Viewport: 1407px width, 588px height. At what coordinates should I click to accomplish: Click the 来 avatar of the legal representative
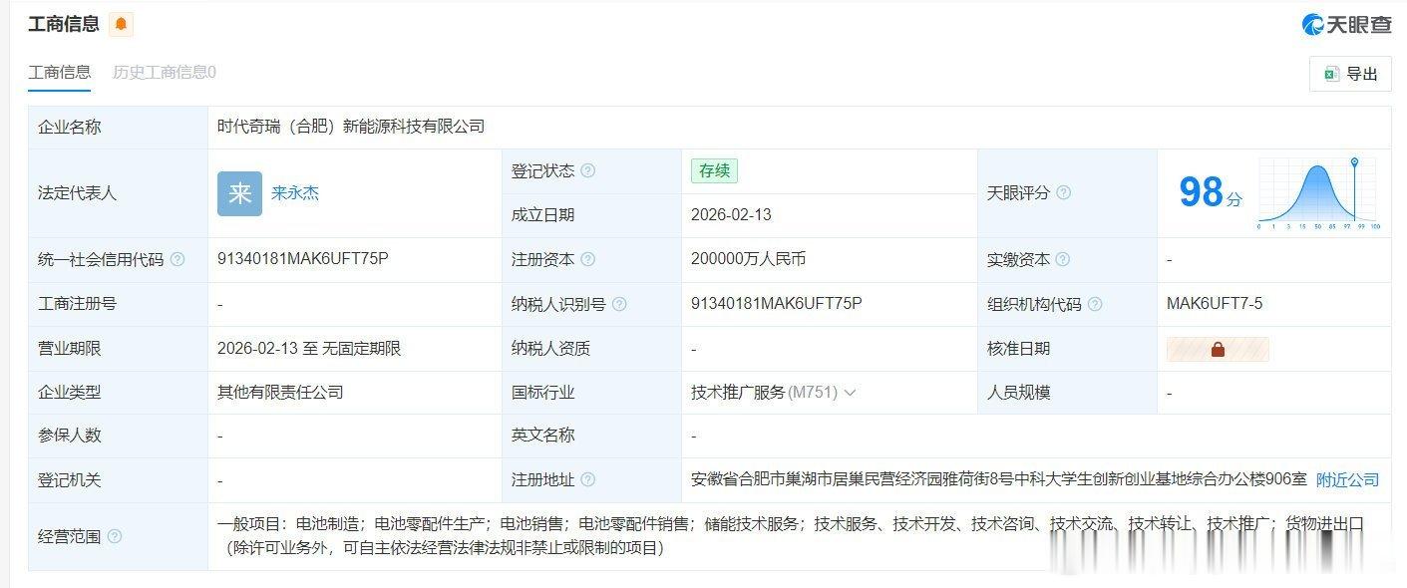(x=239, y=193)
